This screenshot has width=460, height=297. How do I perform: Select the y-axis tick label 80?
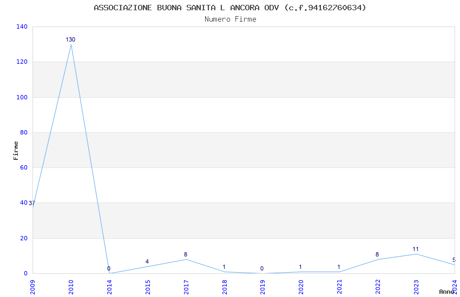23,132
